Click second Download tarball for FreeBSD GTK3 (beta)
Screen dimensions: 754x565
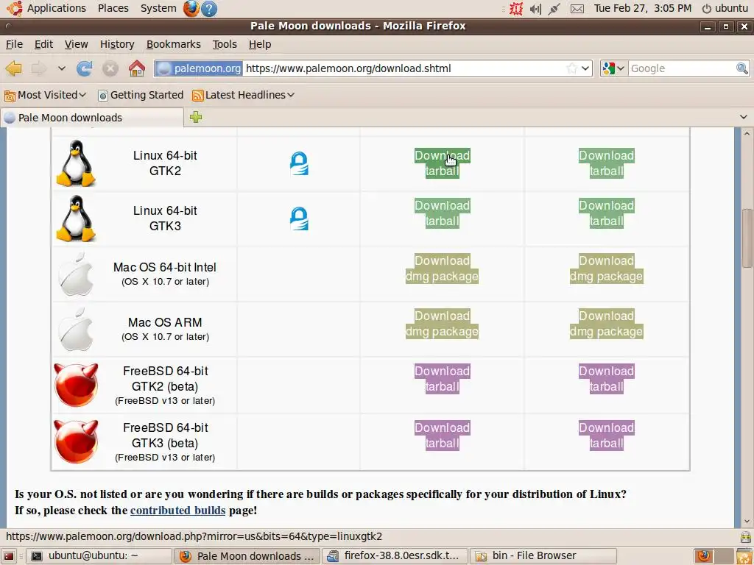(x=607, y=436)
